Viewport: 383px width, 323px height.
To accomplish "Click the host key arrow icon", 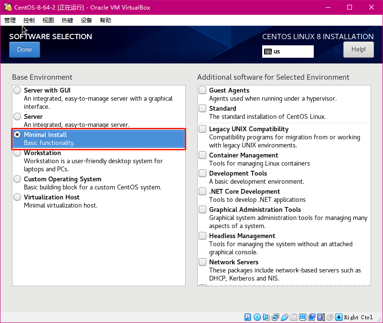I will (x=339, y=317).
